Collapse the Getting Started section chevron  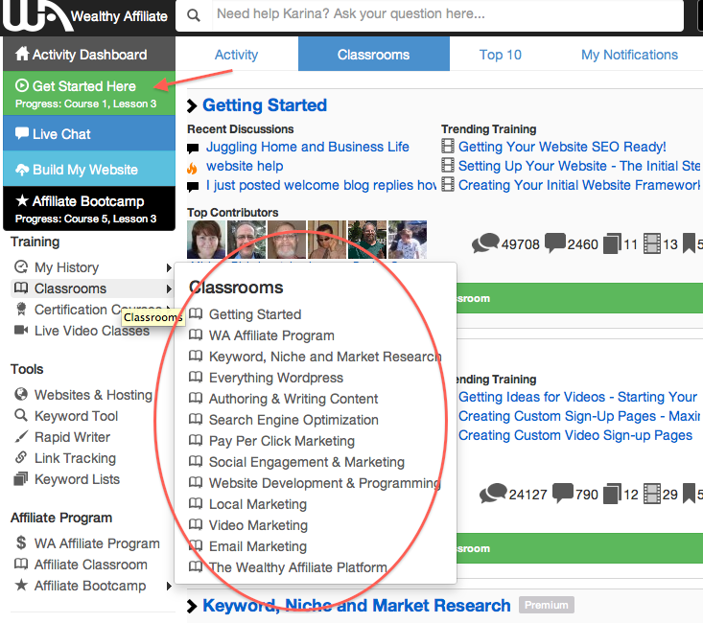click(x=192, y=105)
